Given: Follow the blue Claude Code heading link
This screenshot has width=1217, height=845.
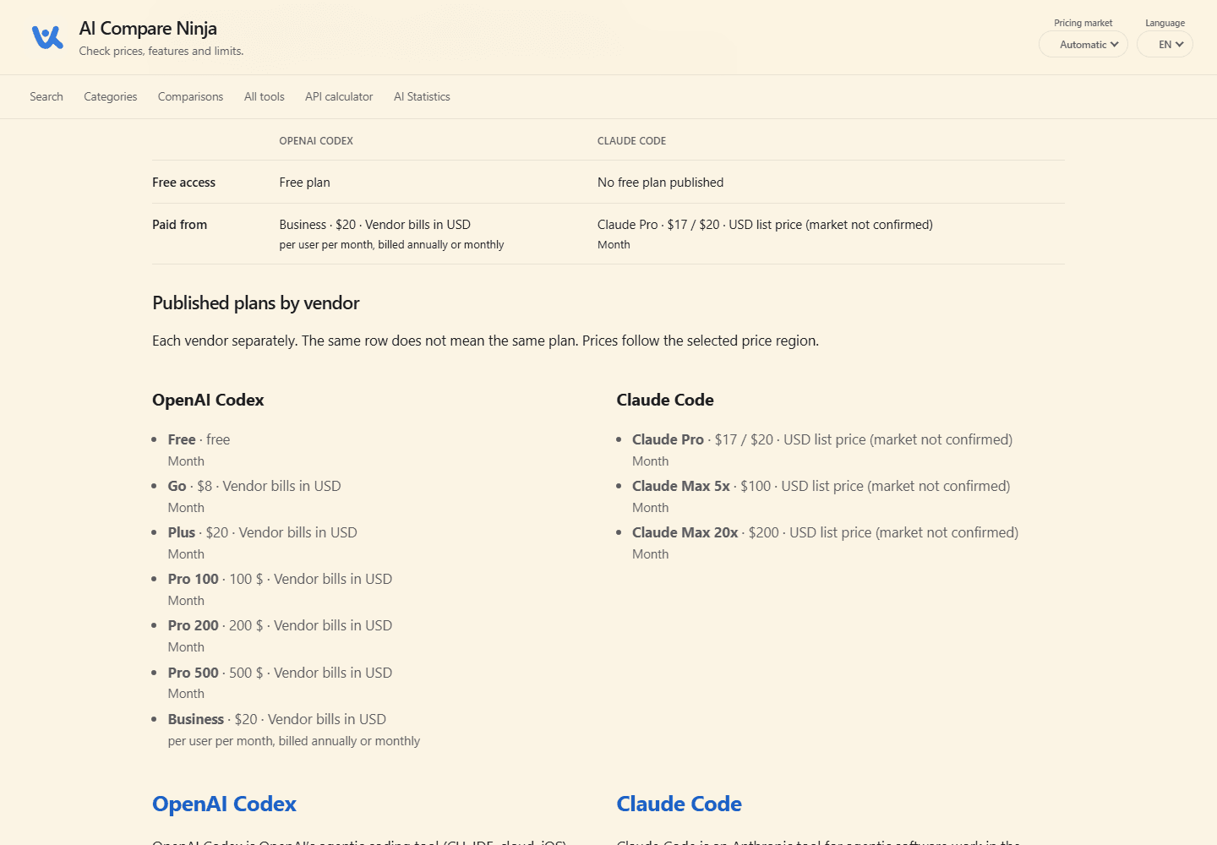Looking at the screenshot, I should (x=679, y=804).
